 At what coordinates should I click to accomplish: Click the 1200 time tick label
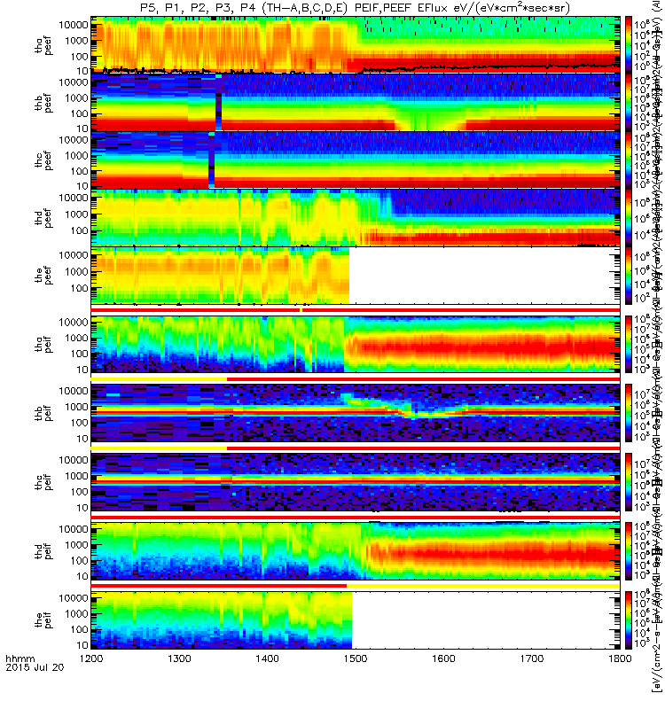pos(91,658)
